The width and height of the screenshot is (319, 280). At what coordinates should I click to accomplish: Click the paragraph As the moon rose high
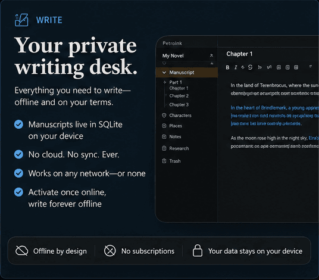coord(274,142)
